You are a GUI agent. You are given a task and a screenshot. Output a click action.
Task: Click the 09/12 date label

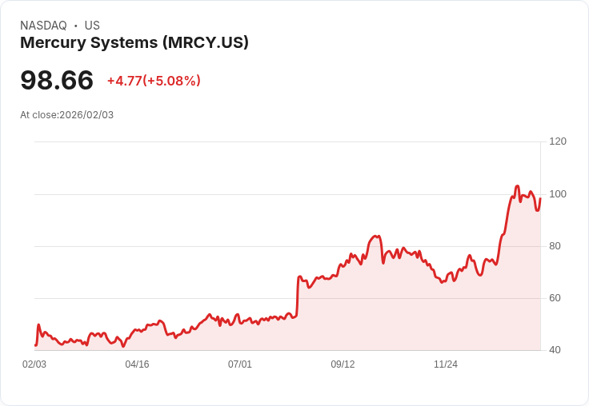343,364
